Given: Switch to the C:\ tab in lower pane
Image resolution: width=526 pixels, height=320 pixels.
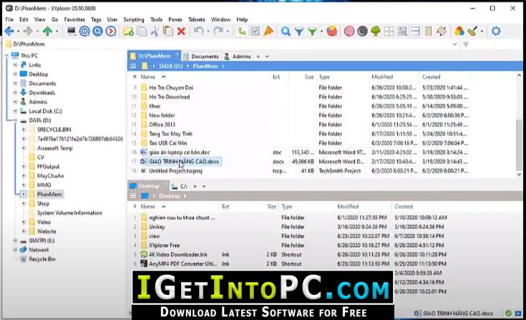Looking at the screenshot, I should [x=180, y=186].
